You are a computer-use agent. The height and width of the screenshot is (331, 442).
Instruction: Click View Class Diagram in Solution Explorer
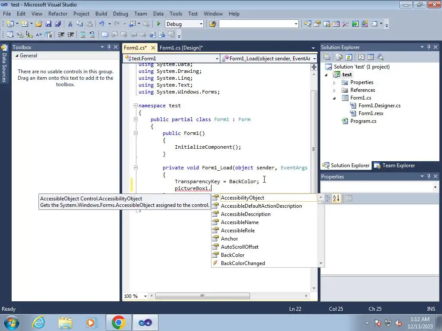point(380,57)
